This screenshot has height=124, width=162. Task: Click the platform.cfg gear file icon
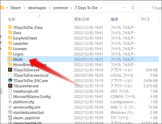click(10, 102)
